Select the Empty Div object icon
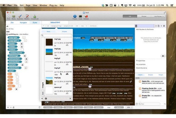This screenshot has height=118, width=176. tap(140, 96)
